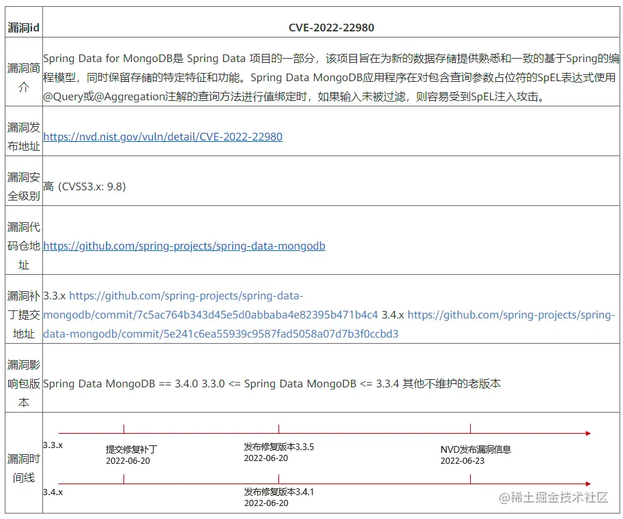Image resolution: width=623 pixels, height=519 pixels.
Task: Click the 漏洞代码仓地址 row label
Action: pyautogui.click(x=23, y=246)
